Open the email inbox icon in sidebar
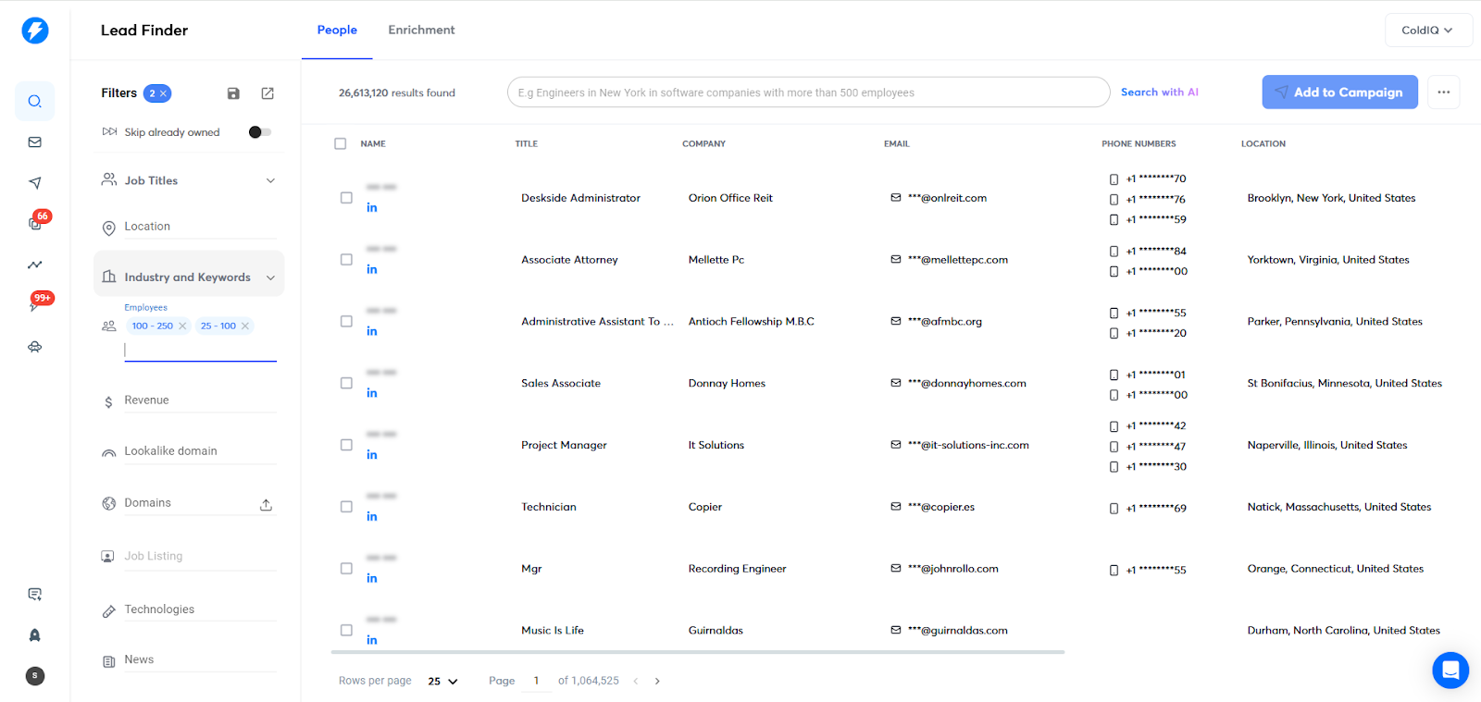The height and width of the screenshot is (702, 1481). pos(35,142)
